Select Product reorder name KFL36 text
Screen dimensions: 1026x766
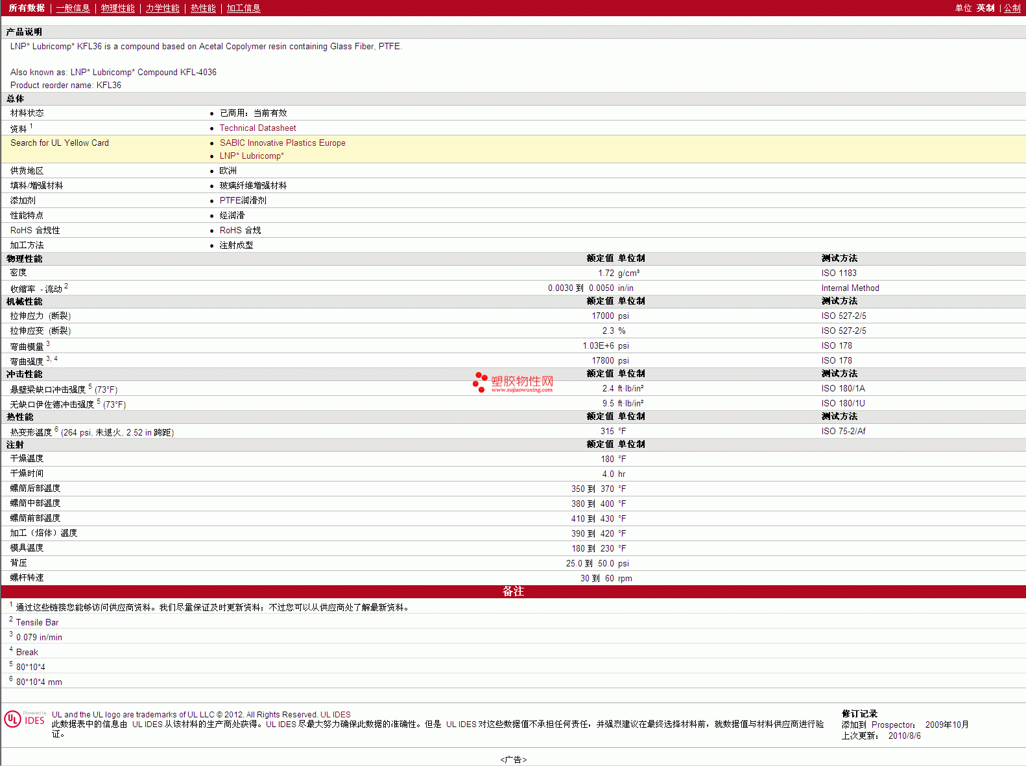(66, 86)
